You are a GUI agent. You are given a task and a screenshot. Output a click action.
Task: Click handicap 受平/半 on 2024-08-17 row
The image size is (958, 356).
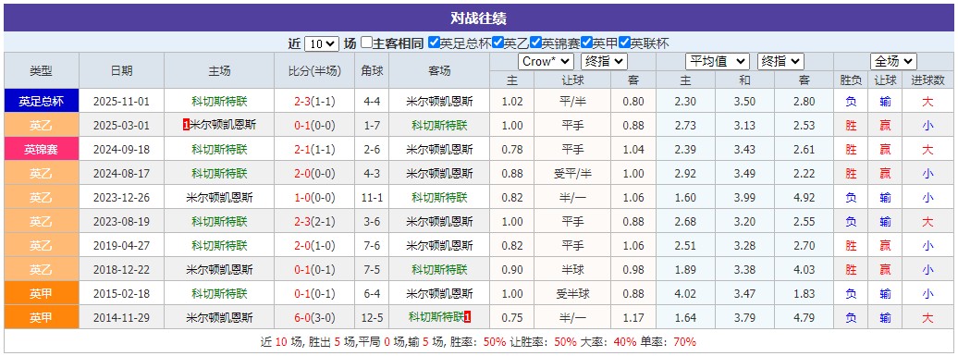(x=572, y=174)
